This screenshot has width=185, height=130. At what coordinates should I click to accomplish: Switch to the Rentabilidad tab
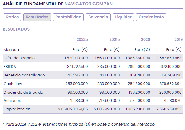pyautogui.click(x=68, y=17)
